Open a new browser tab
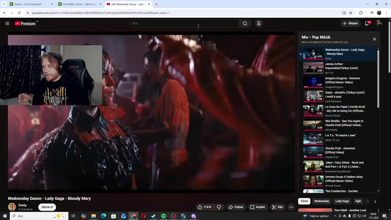 156,4
